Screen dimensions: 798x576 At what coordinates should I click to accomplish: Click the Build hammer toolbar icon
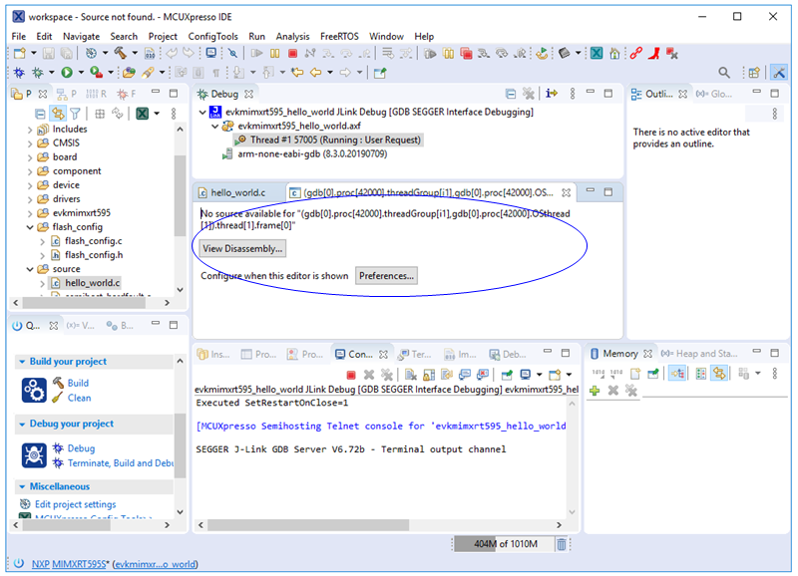click(120, 54)
